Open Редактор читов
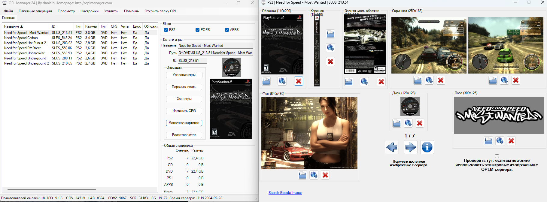 184,135
